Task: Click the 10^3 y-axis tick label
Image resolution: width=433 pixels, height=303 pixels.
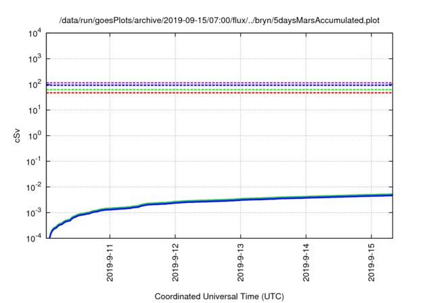Action: (x=35, y=59)
